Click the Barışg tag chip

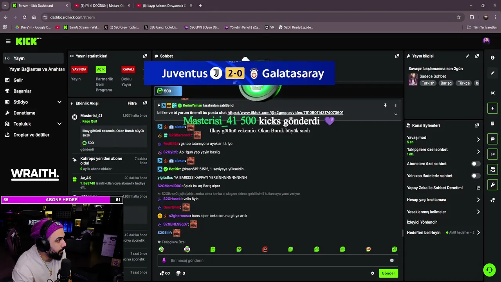click(446, 83)
